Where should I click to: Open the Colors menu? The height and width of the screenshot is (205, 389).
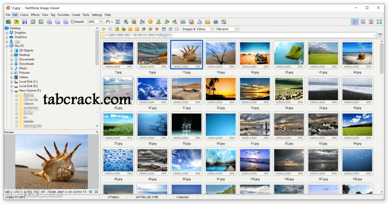point(24,15)
